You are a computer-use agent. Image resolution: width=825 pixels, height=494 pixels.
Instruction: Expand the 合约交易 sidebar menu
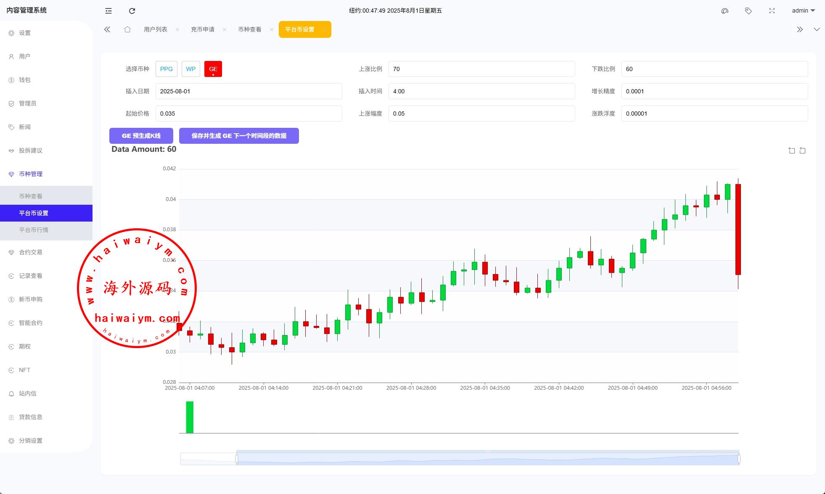coord(31,252)
